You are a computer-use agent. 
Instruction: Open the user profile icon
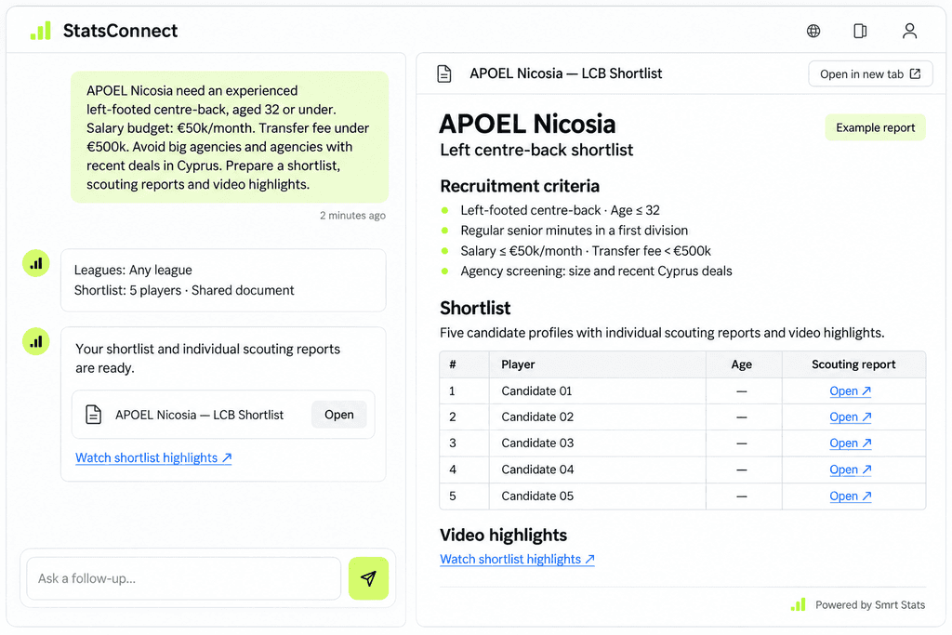point(909,31)
